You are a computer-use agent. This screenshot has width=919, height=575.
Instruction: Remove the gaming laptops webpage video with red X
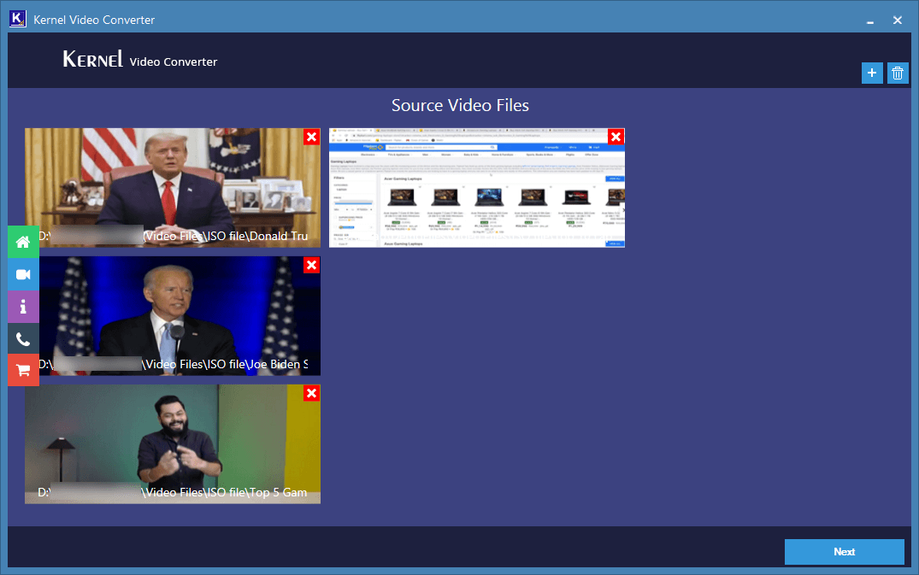[x=616, y=137]
